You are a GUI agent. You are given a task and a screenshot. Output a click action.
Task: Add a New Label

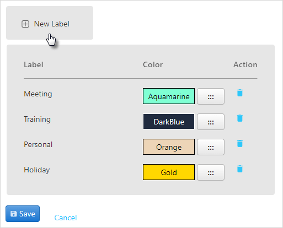click(x=50, y=23)
